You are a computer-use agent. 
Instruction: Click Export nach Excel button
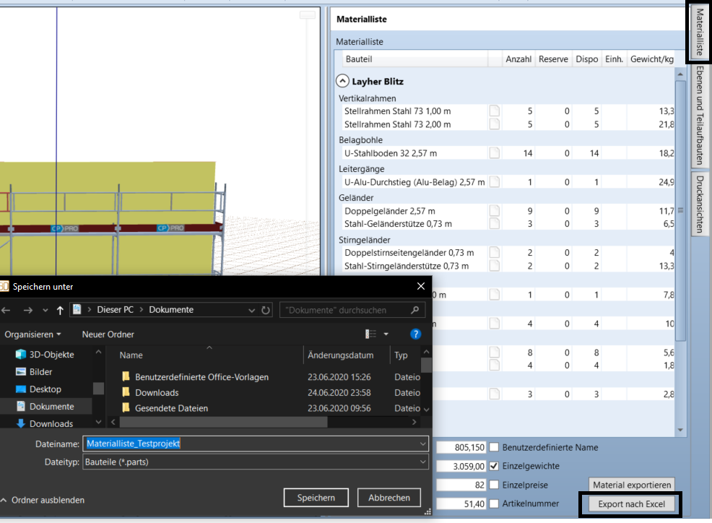[631, 504]
